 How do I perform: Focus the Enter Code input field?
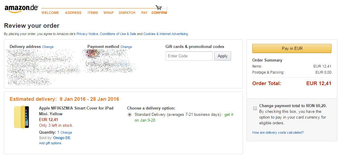(189, 56)
